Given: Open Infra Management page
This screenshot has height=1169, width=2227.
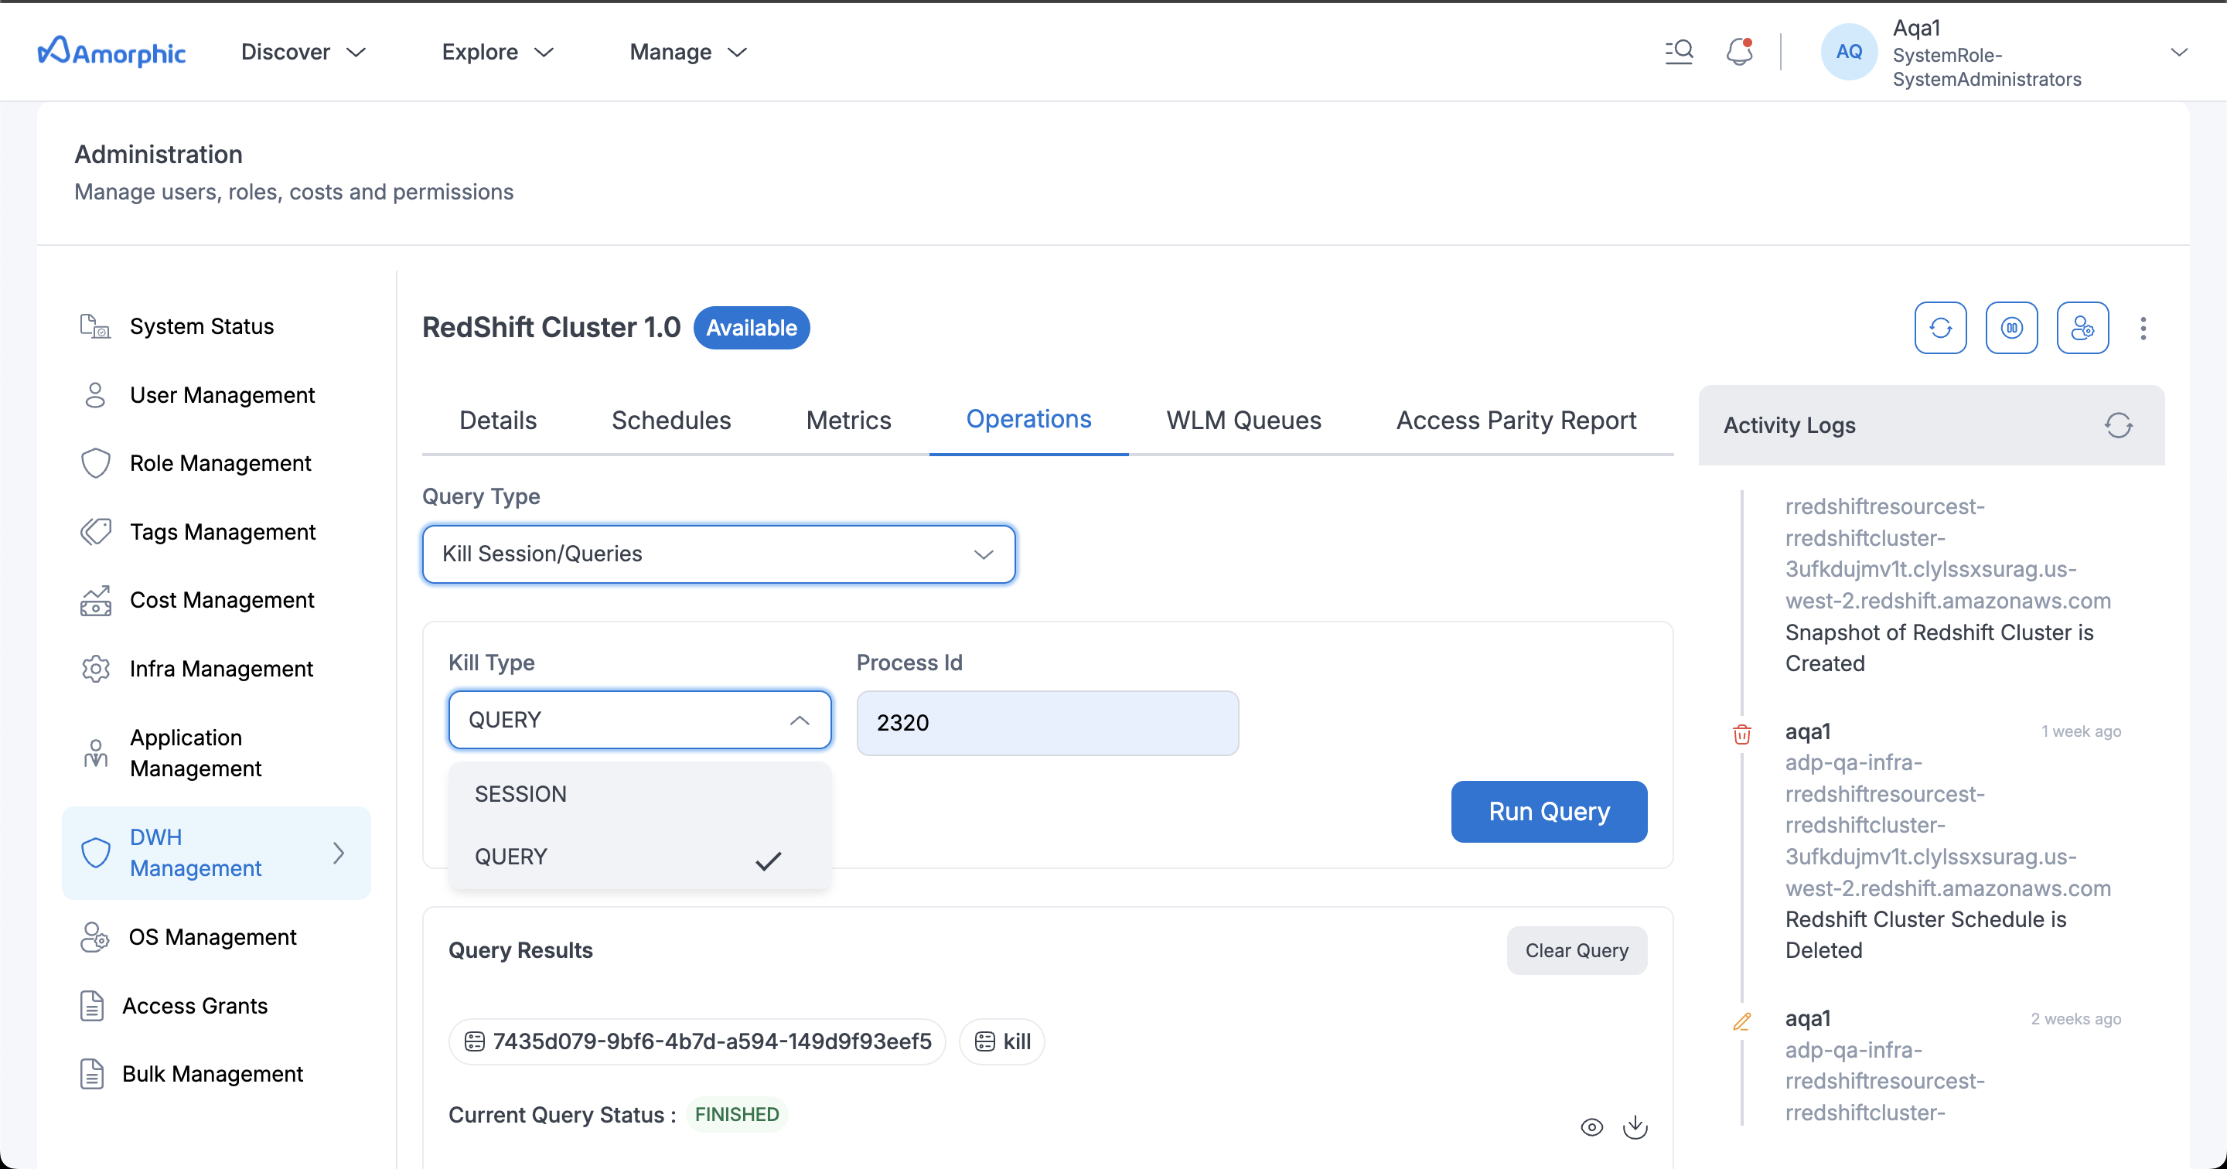Looking at the screenshot, I should [221, 668].
